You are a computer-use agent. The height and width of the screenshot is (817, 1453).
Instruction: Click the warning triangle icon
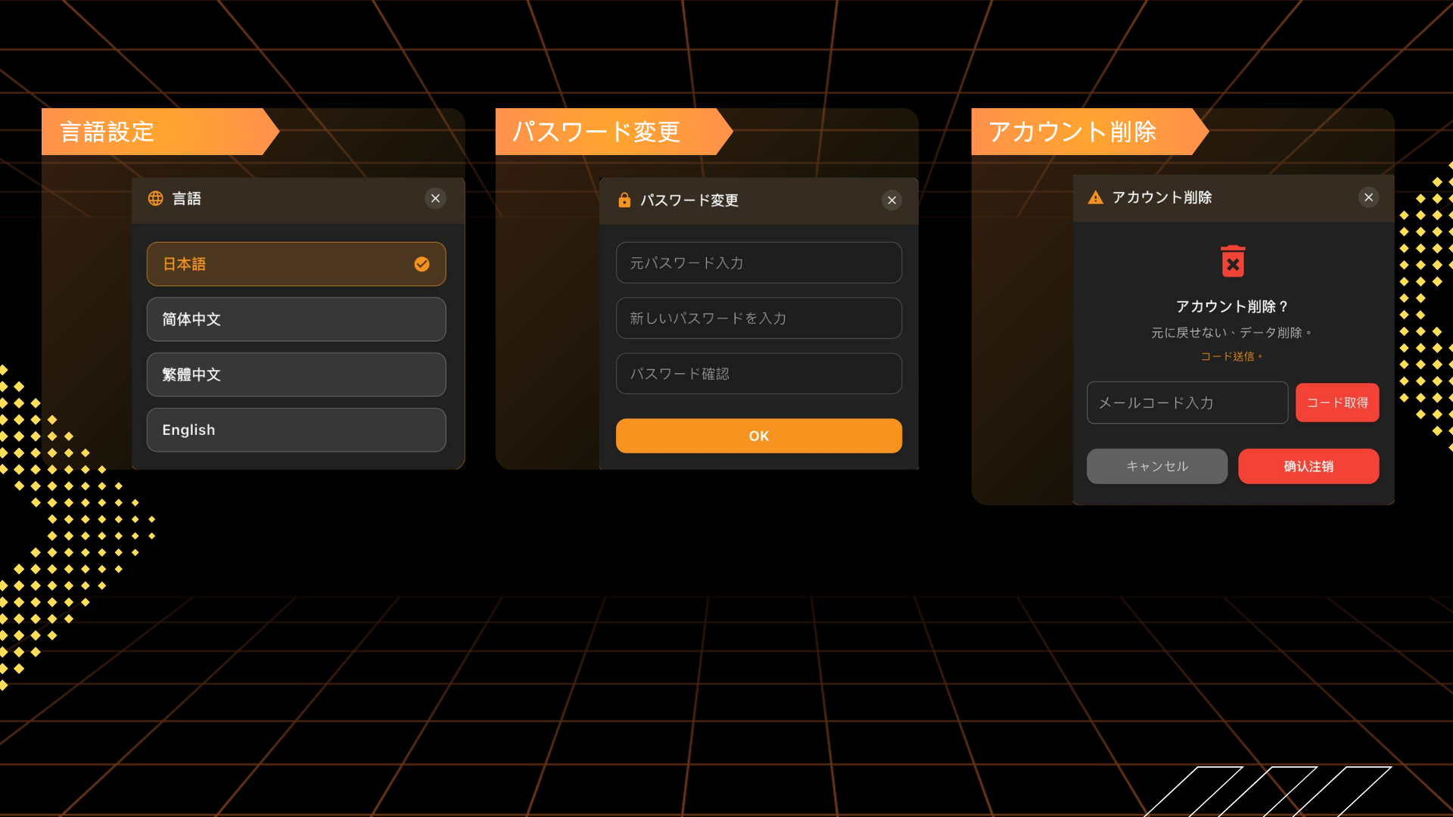point(1095,197)
